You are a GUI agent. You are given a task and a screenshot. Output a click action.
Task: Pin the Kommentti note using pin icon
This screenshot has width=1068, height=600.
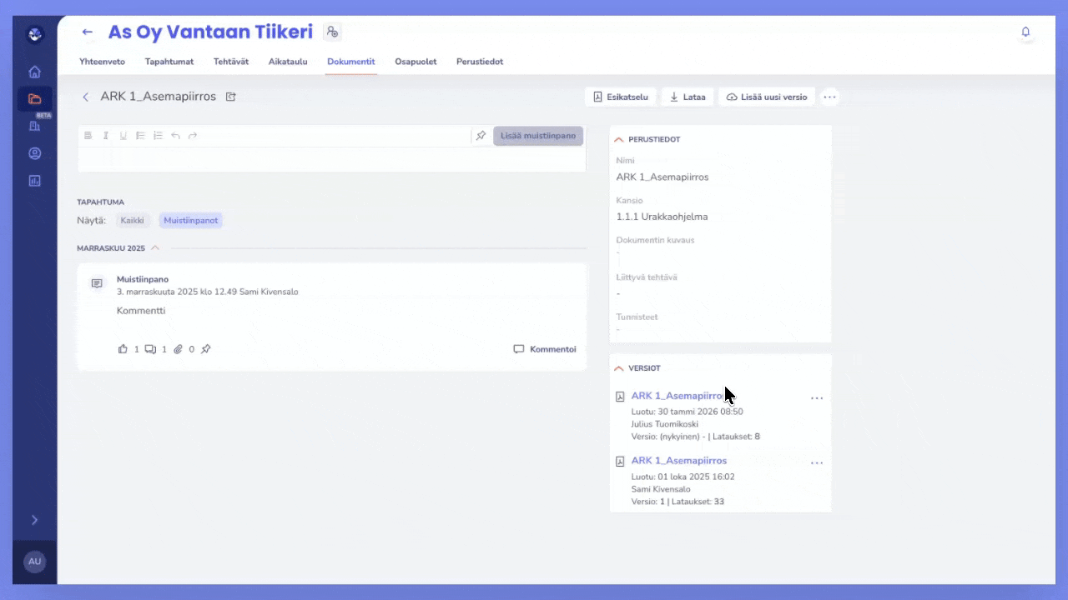coord(206,349)
